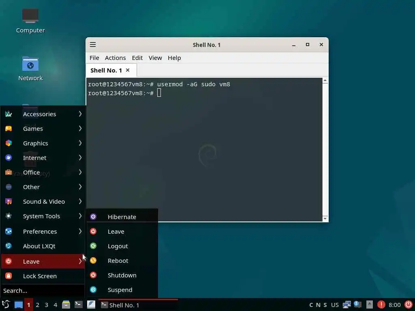
Task: Click the terminal scrollbar up arrow
Action: (x=325, y=81)
